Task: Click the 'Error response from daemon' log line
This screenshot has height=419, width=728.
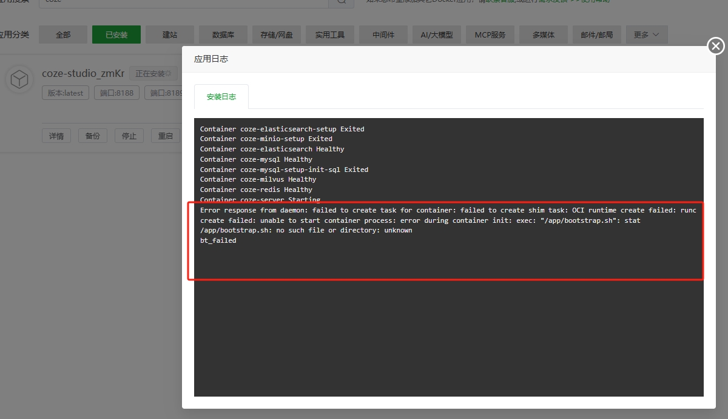Action: click(x=448, y=210)
